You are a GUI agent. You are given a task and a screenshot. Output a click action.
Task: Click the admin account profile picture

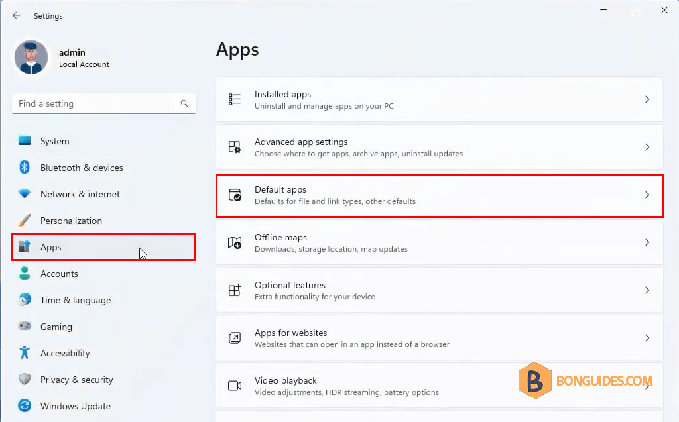(31, 58)
